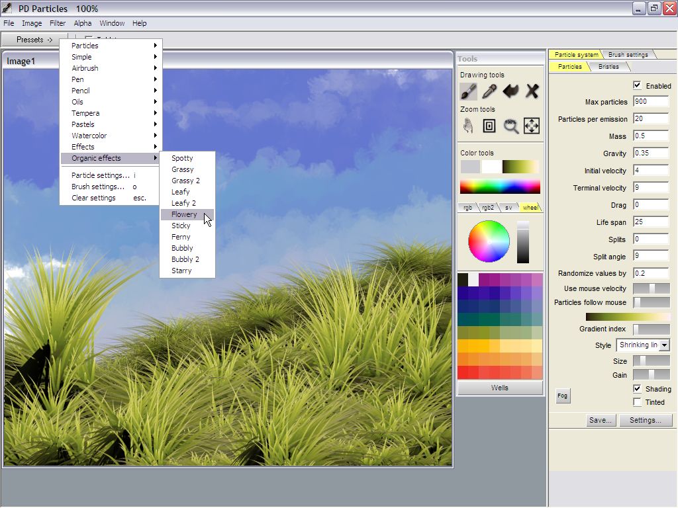Click the Max particles input field

(x=650, y=102)
